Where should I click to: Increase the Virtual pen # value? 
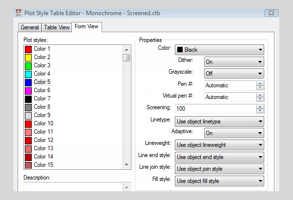pyautogui.click(x=260, y=95)
